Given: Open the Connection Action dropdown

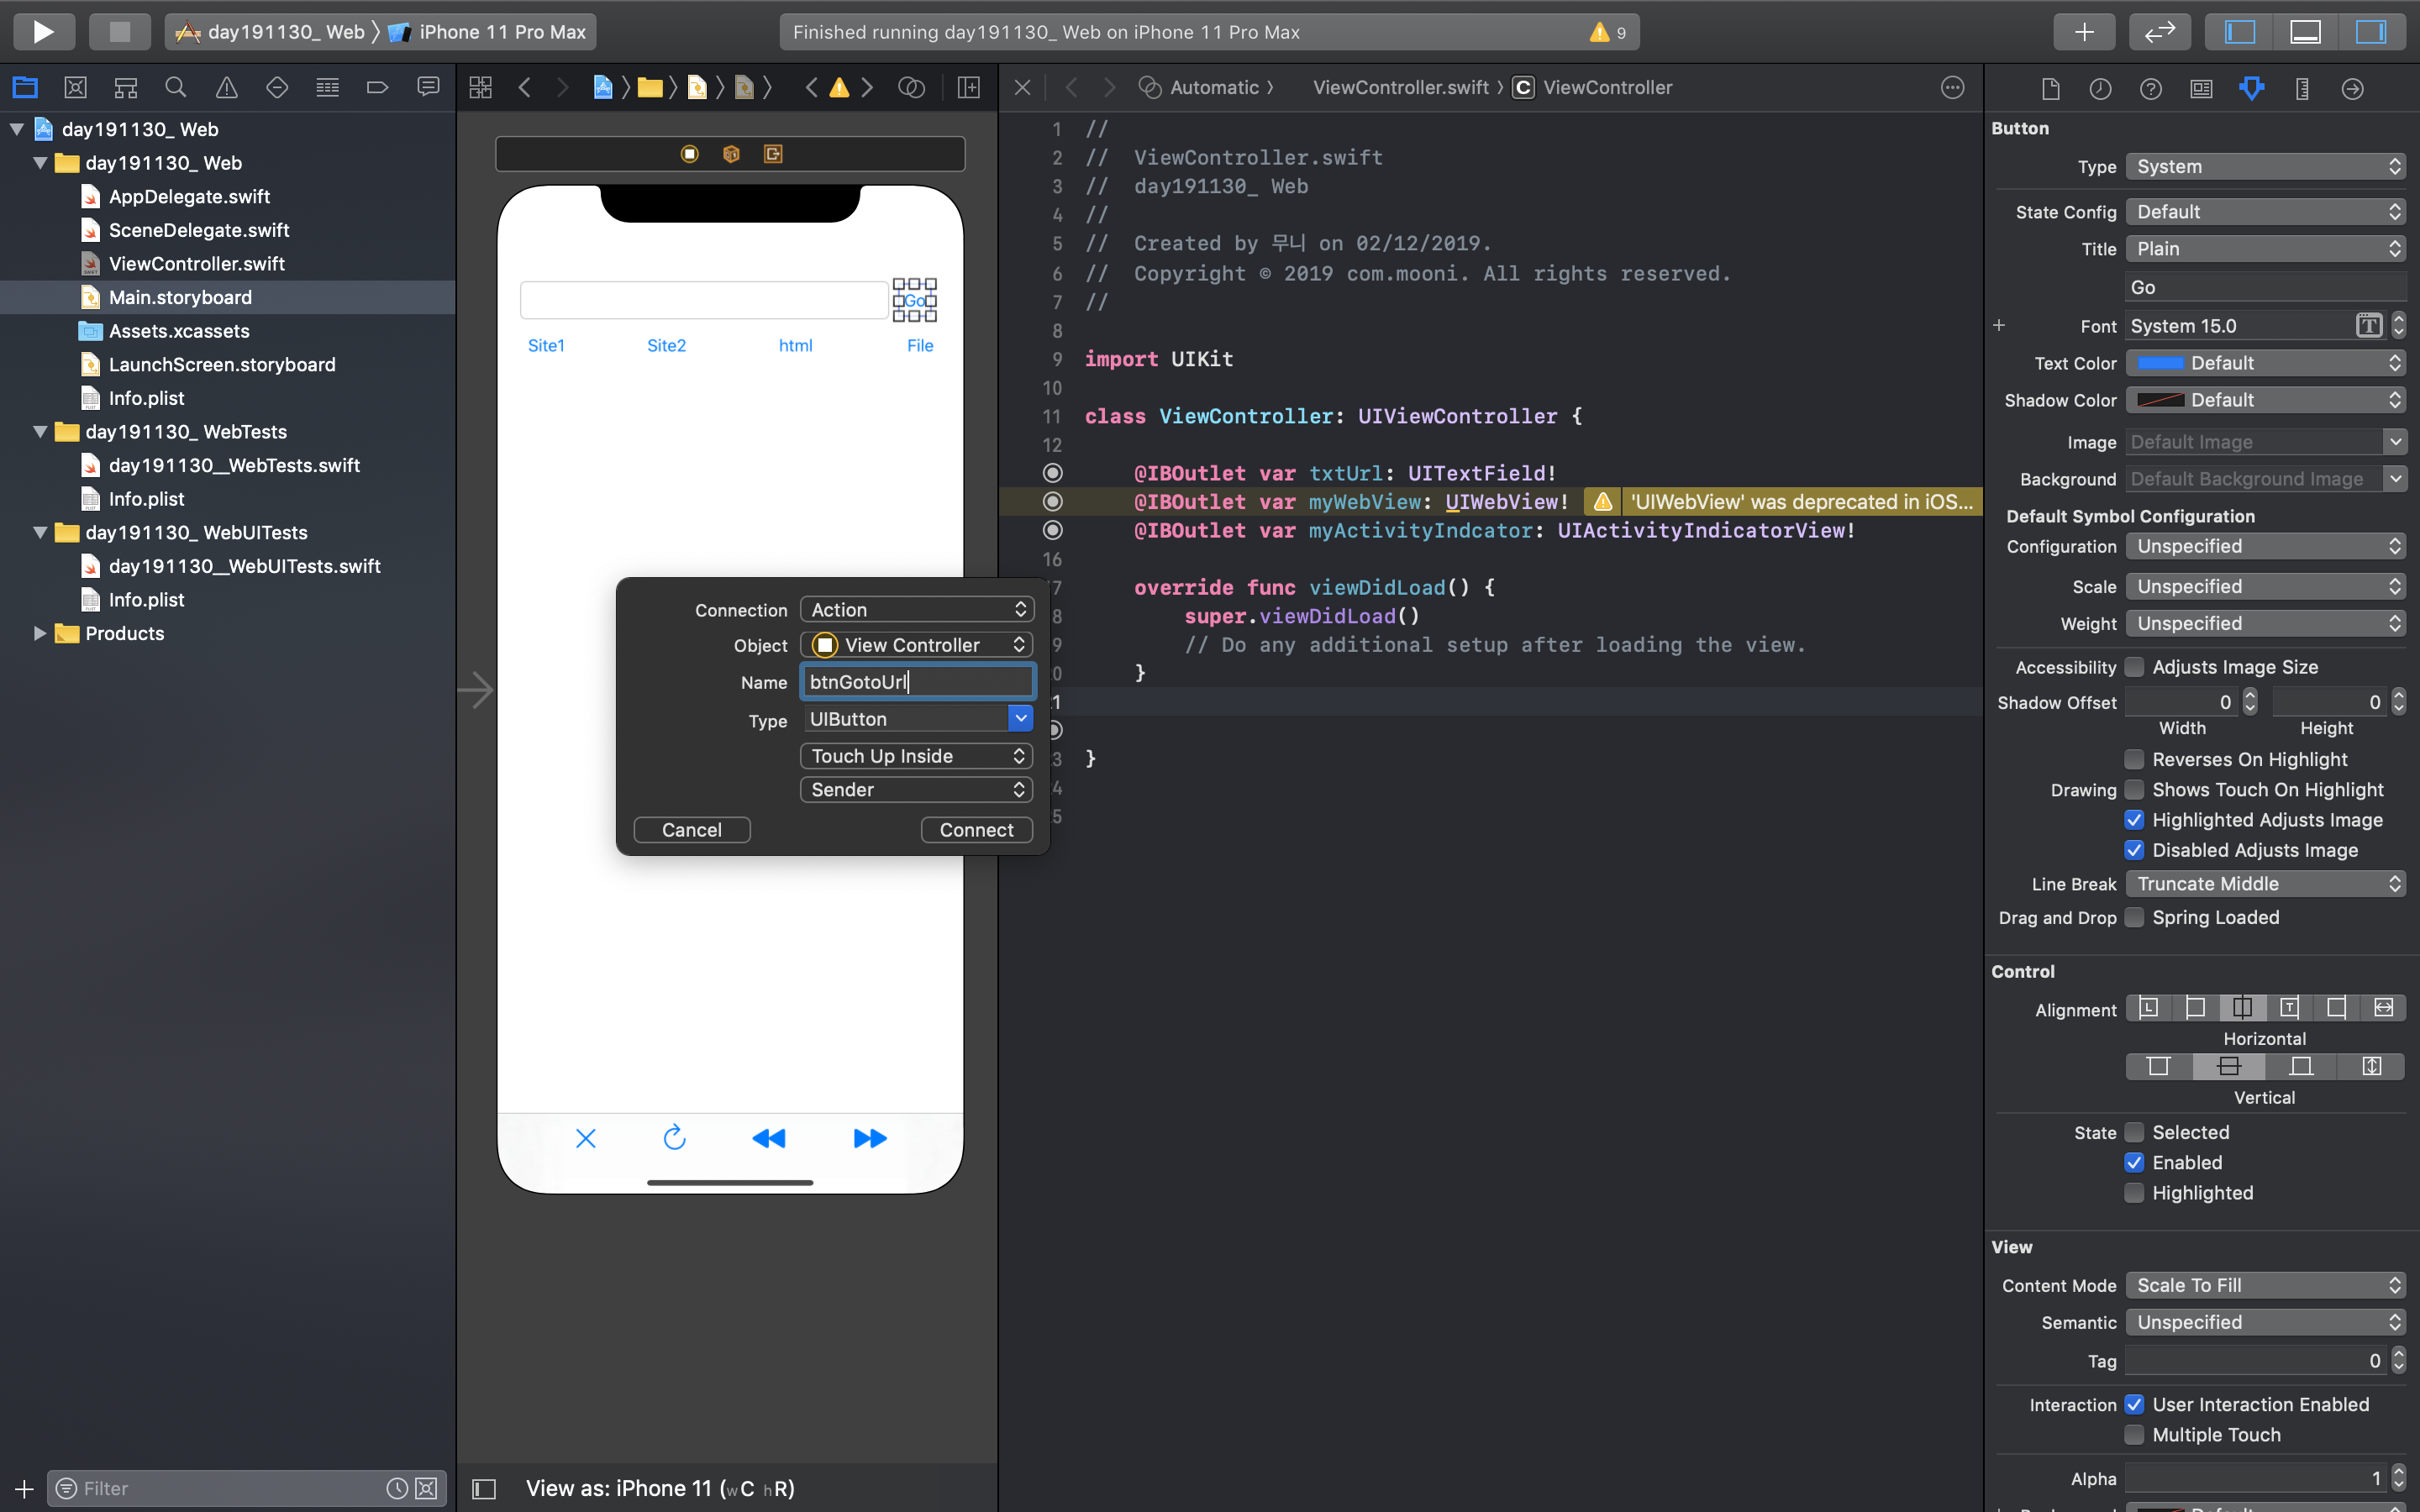Looking at the screenshot, I should [916, 609].
